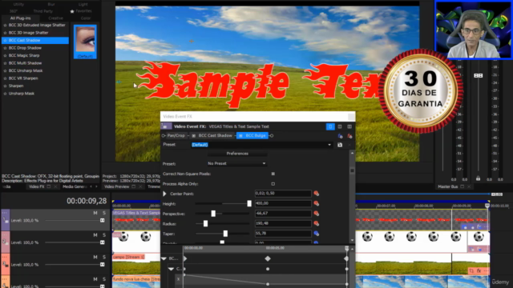Screen dimensions: 513x288
Task: Select BCC Cast Shadow in plug-in list
Action: point(35,40)
